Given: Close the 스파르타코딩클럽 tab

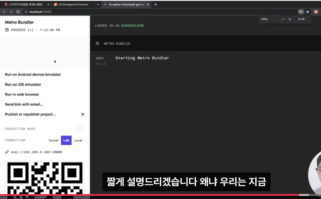Looking at the screenshot, I should 48,4.
